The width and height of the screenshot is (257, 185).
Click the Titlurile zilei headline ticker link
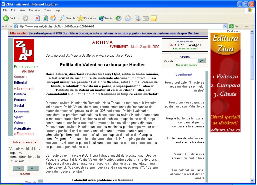[x=113, y=33]
